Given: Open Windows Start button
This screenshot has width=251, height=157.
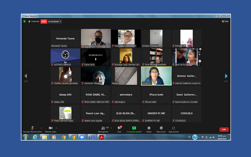Looking at the screenshot, I should tap(26, 137).
